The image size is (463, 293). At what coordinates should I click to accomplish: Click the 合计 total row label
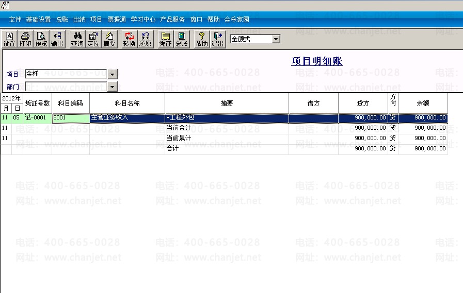173,148
